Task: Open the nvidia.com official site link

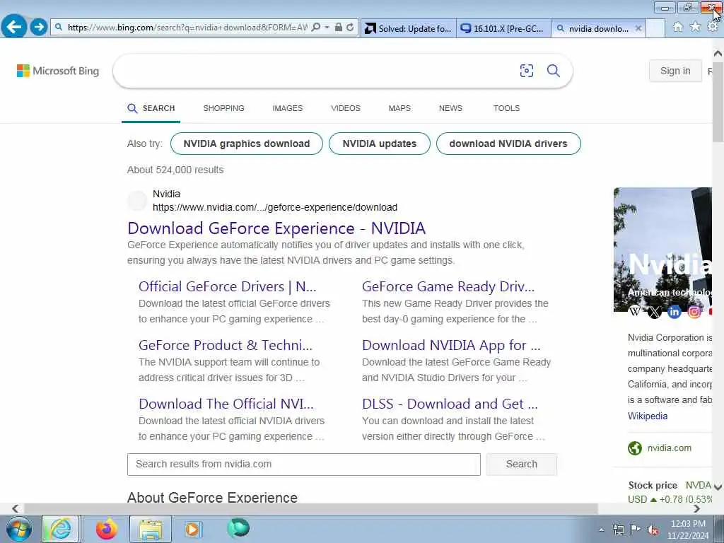Action: pos(669,448)
